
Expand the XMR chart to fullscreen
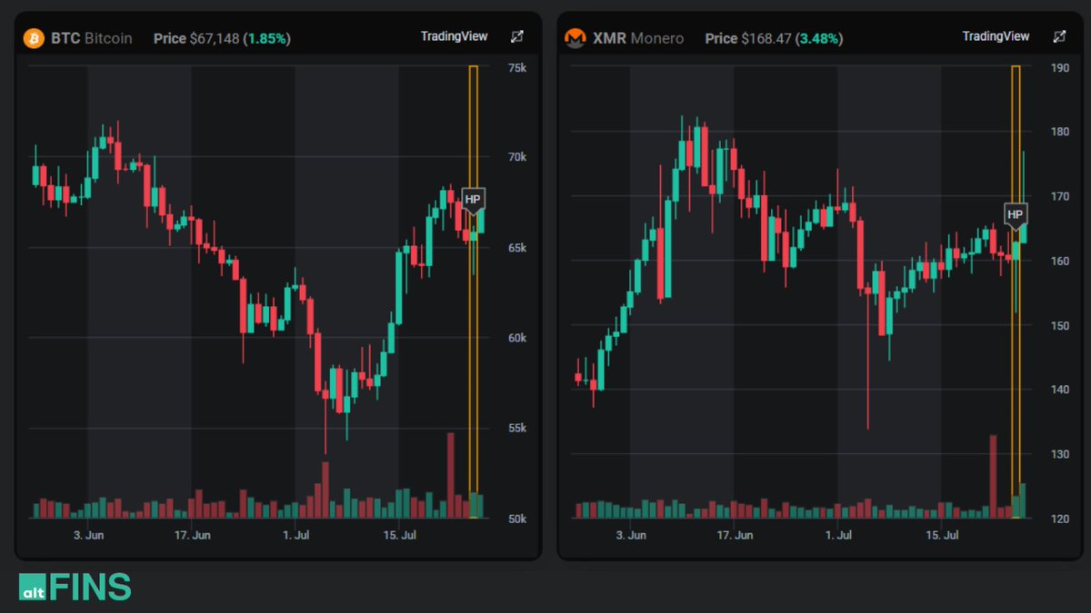click(x=1059, y=37)
